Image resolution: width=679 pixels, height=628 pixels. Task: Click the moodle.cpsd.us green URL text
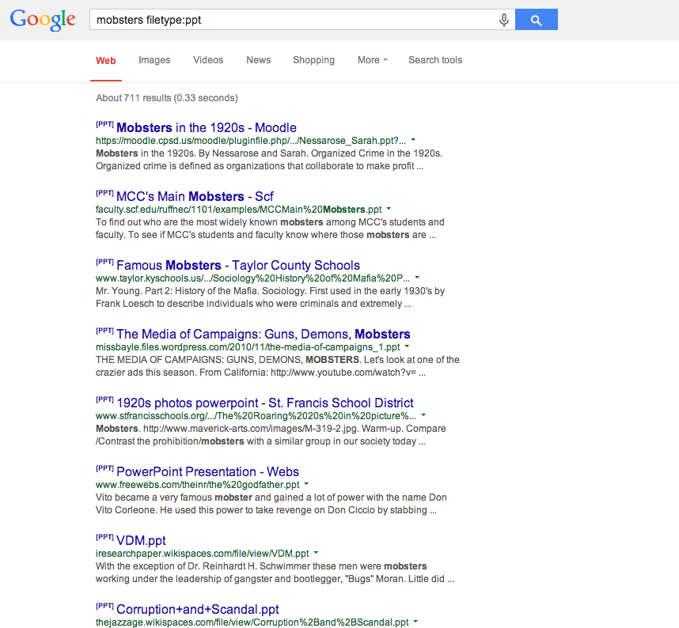pos(251,141)
